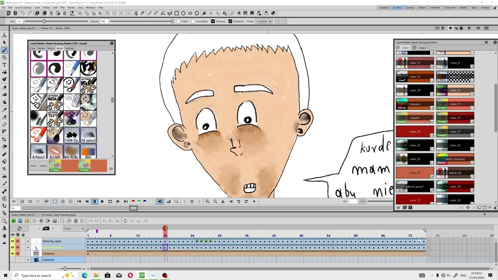Choose the circle shape icon in toolbar

click(x=183, y=13)
